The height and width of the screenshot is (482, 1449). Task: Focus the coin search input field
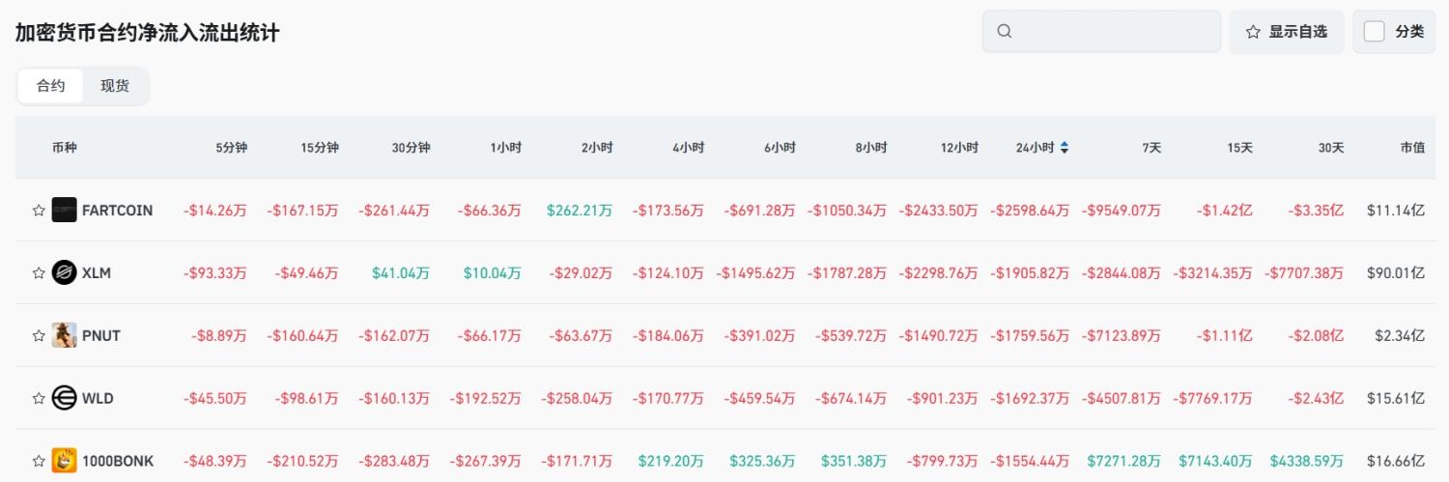click(1111, 31)
